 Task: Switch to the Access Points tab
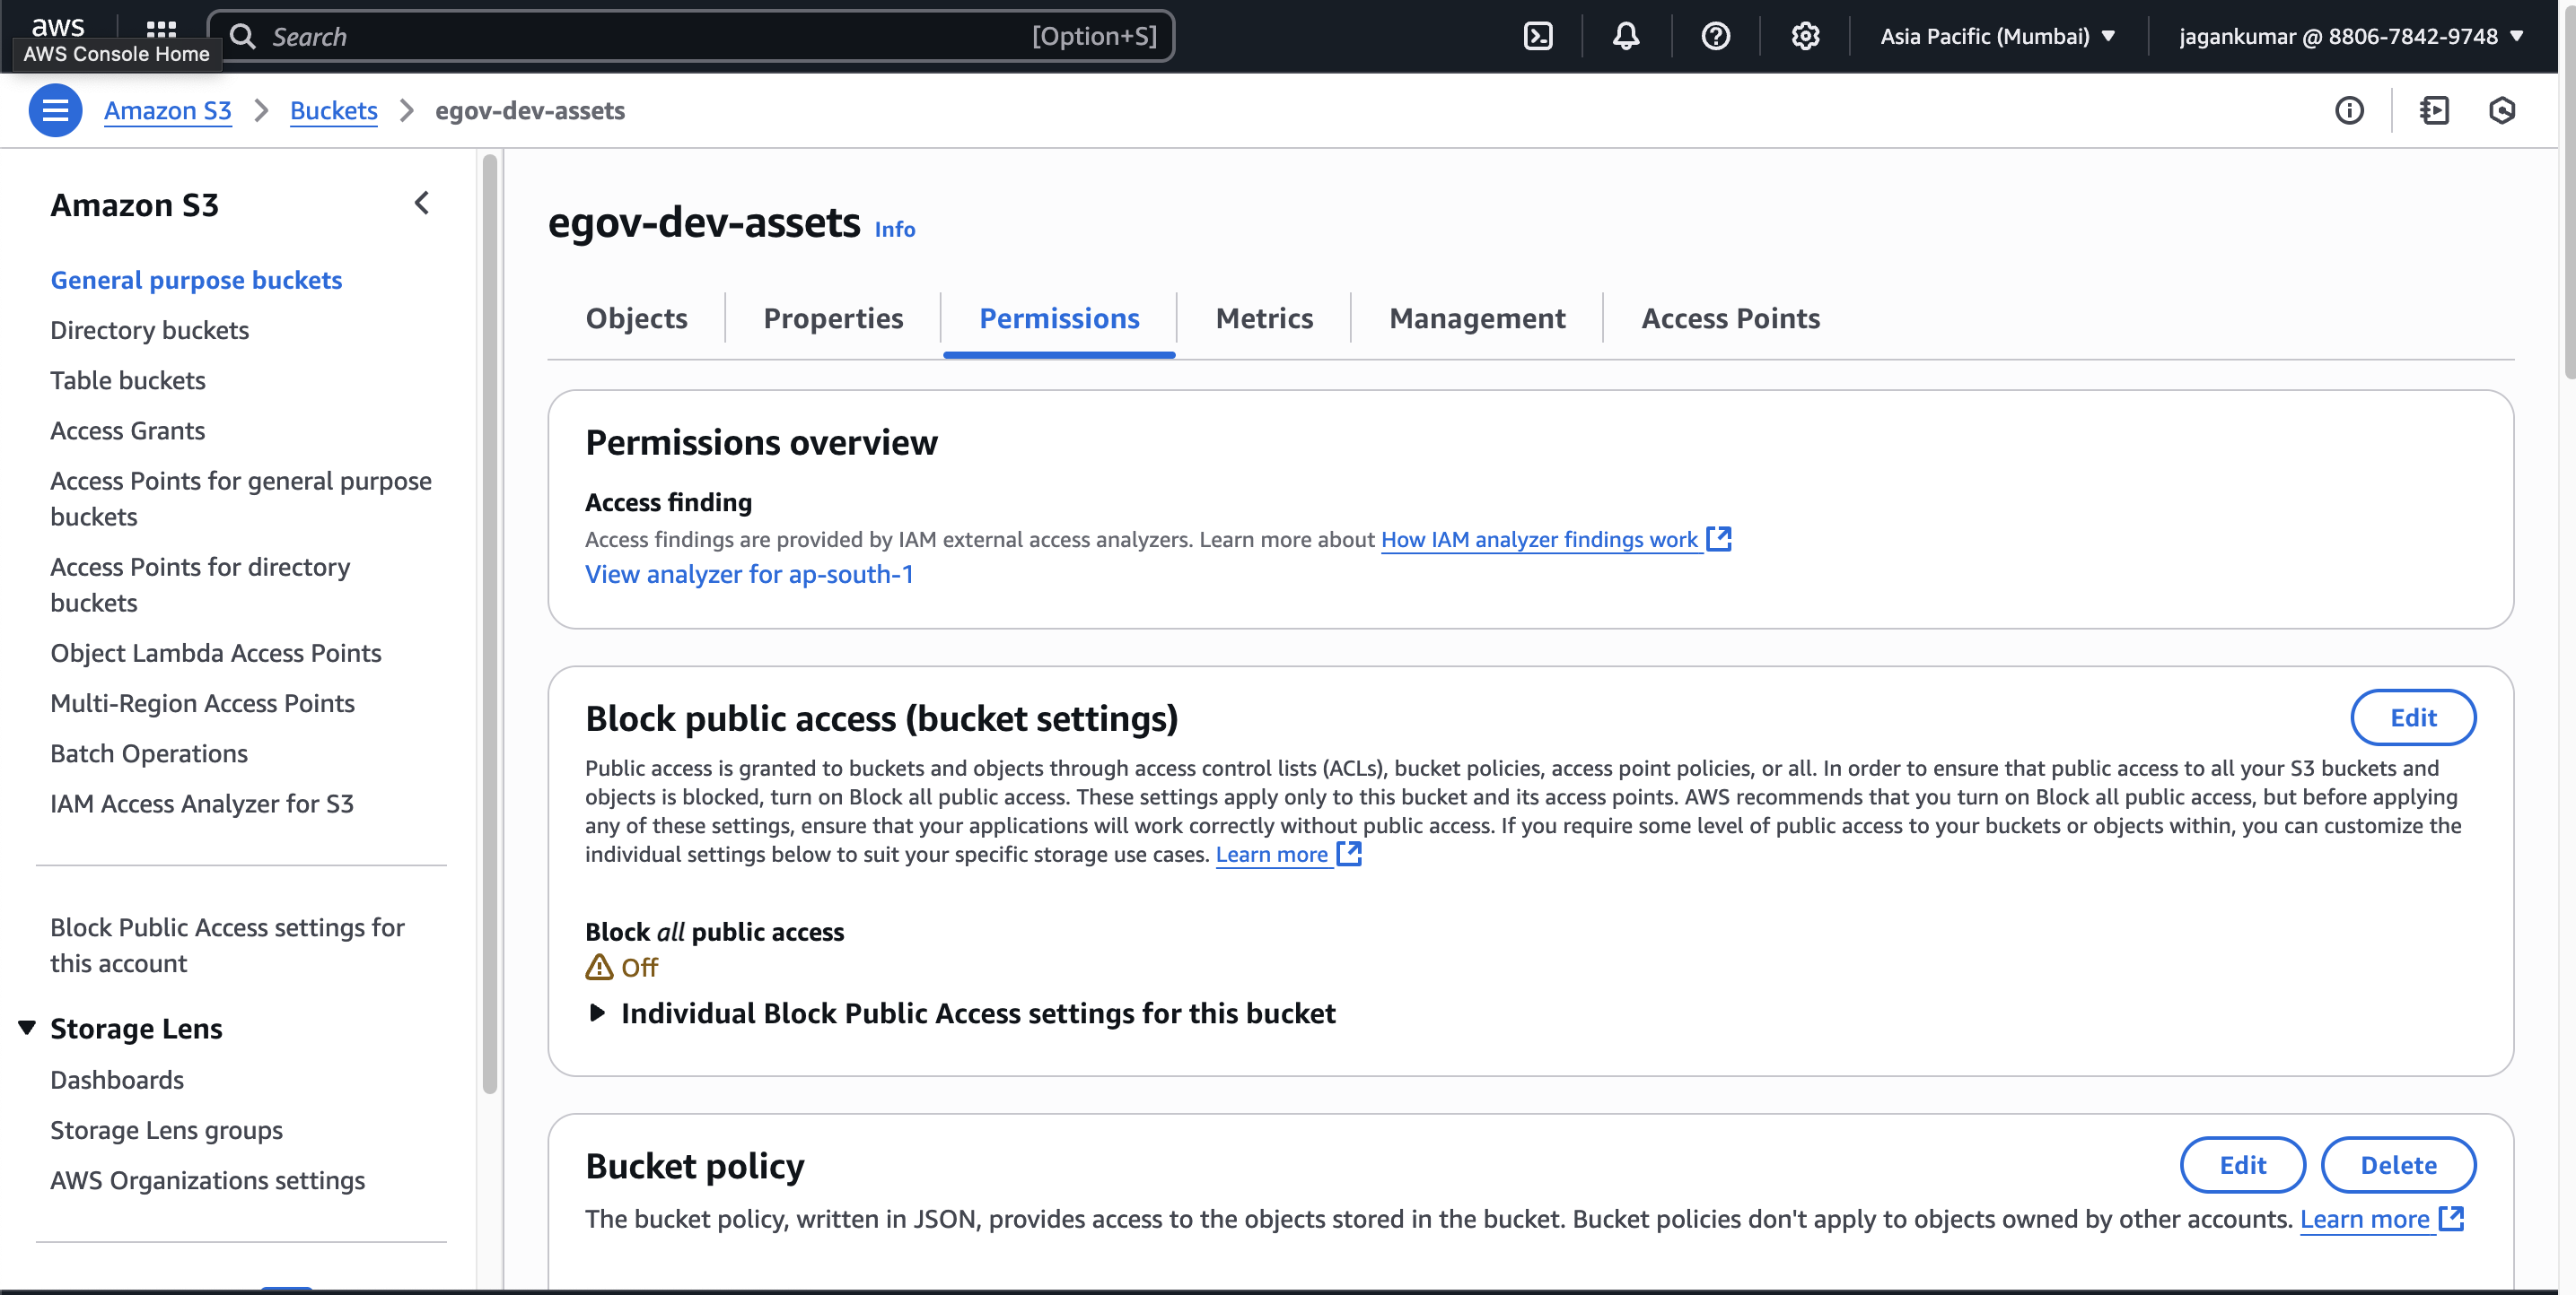click(x=1730, y=317)
